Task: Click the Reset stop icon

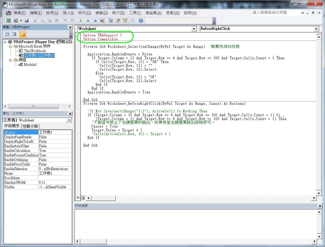Action: coord(95,20)
